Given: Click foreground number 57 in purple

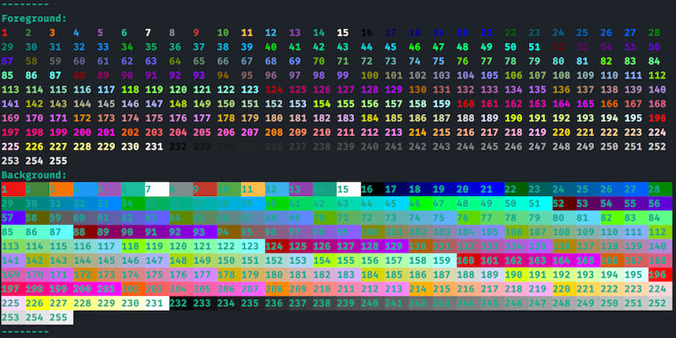Looking at the screenshot, I should (7, 61).
